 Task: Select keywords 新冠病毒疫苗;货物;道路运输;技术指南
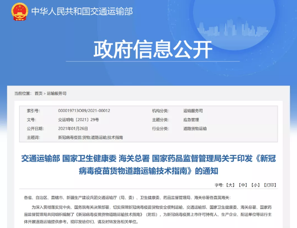click(90, 137)
